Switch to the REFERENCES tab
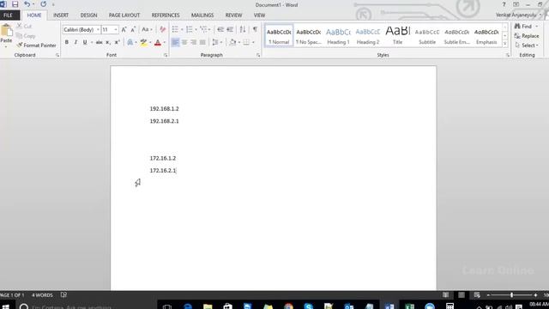Image resolution: width=549 pixels, height=309 pixels. point(166,15)
